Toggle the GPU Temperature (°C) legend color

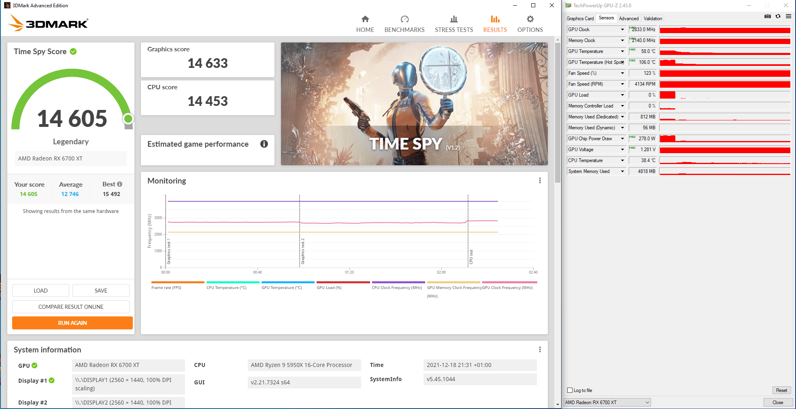288,282
